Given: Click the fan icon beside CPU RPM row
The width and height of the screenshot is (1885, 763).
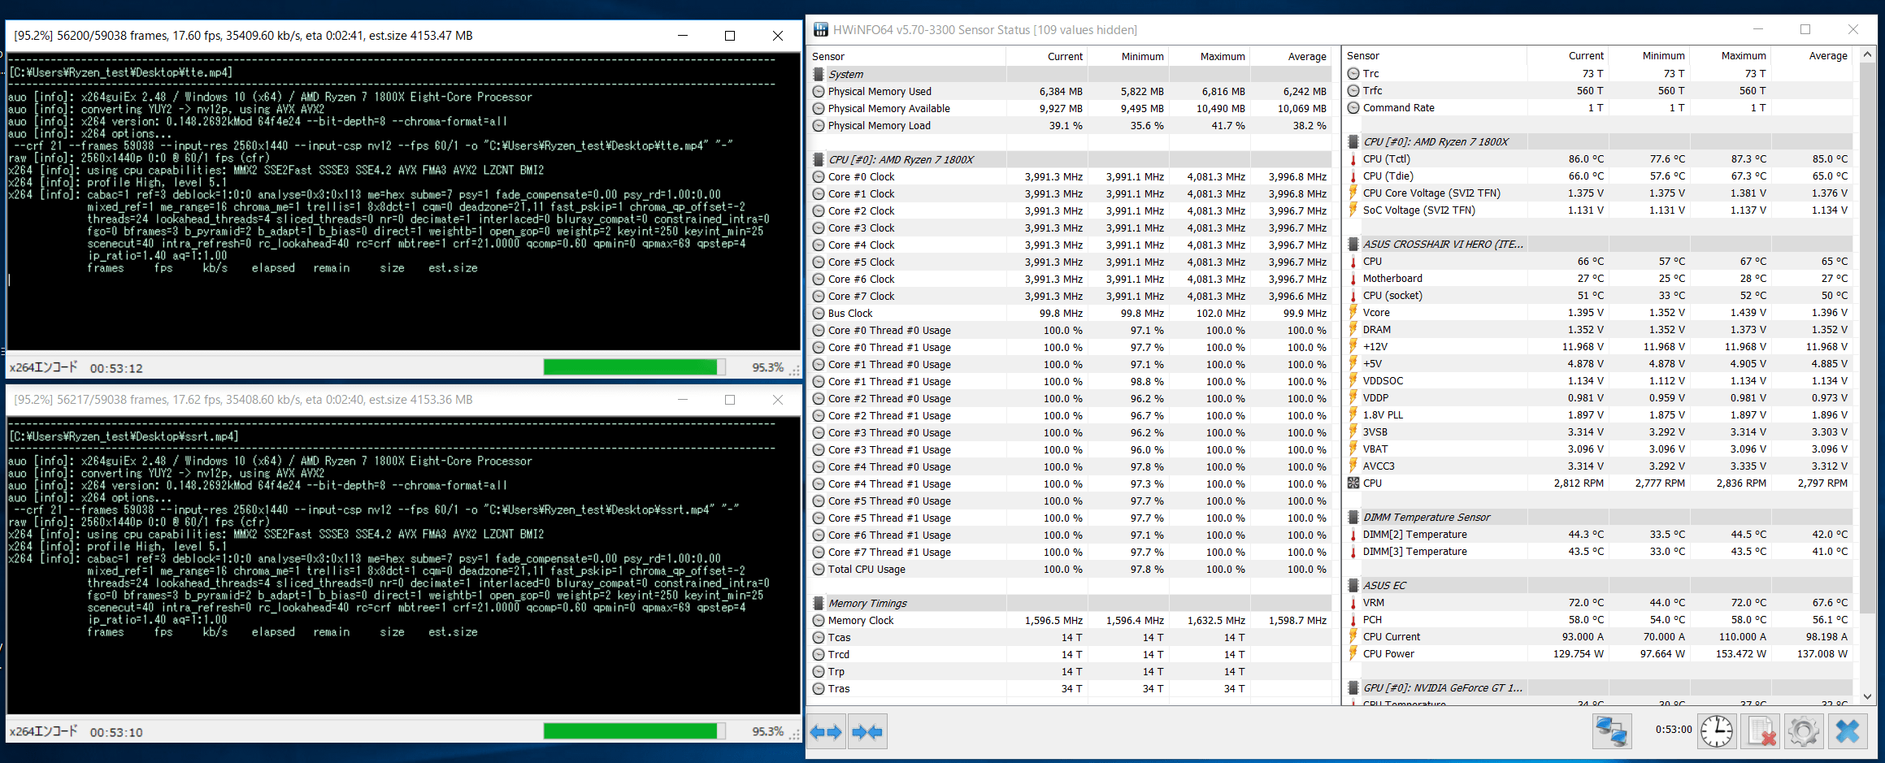Looking at the screenshot, I should (x=1353, y=483).
